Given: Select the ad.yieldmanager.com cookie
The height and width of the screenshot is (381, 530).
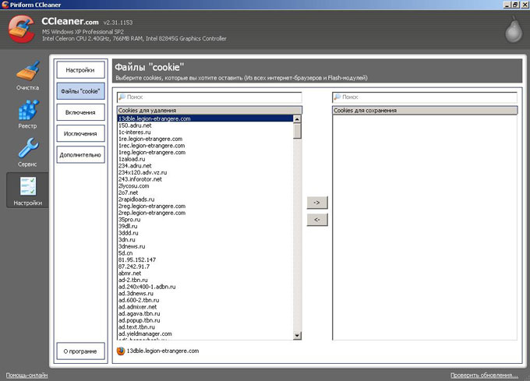Looking at the screenshot, I should pos(205,333).
